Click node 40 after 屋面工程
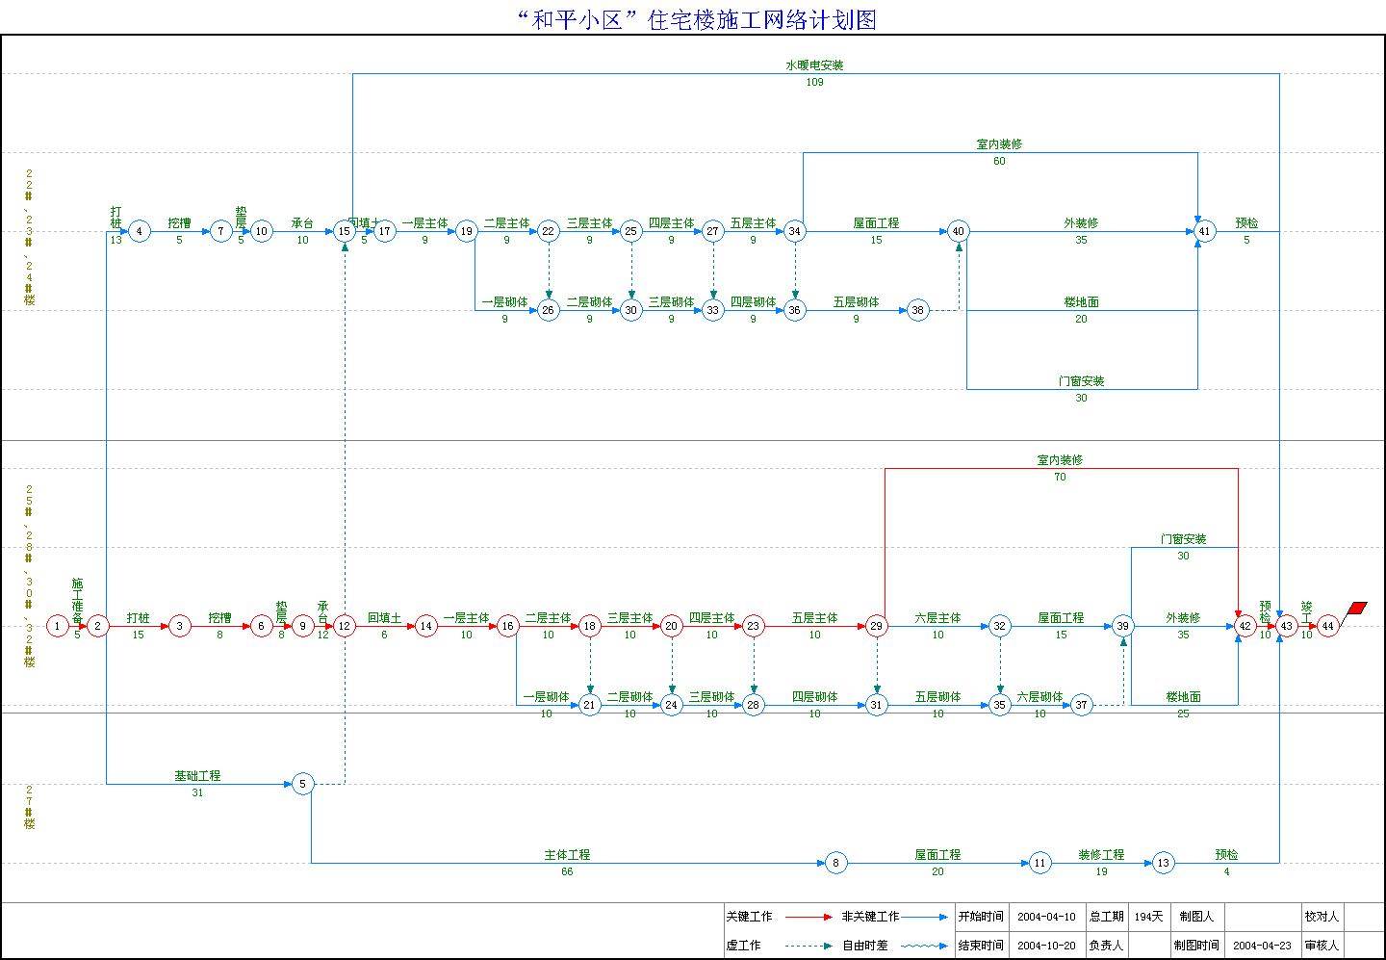Viewport: 1386px width, 960px height. pos(958,231)
